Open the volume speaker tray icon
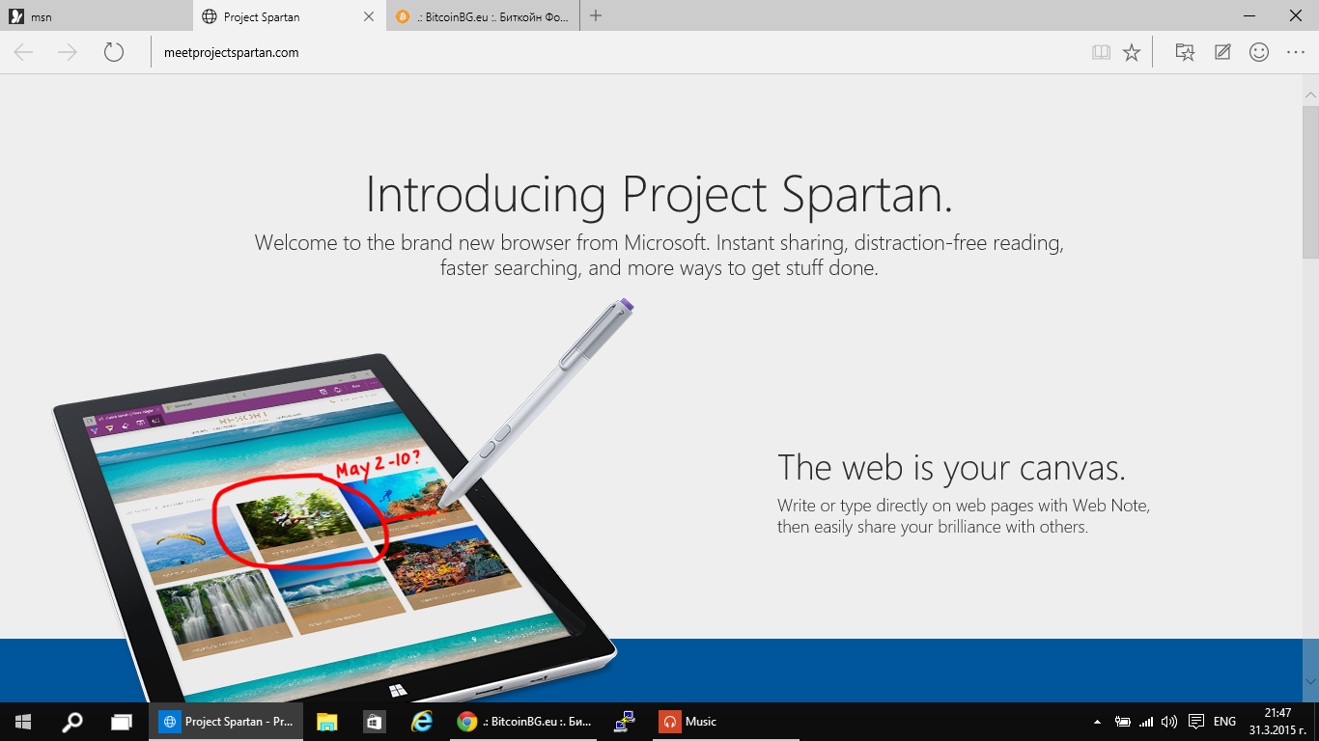1319x741 pixels. pyautogui.click(x=1169, y=722)
